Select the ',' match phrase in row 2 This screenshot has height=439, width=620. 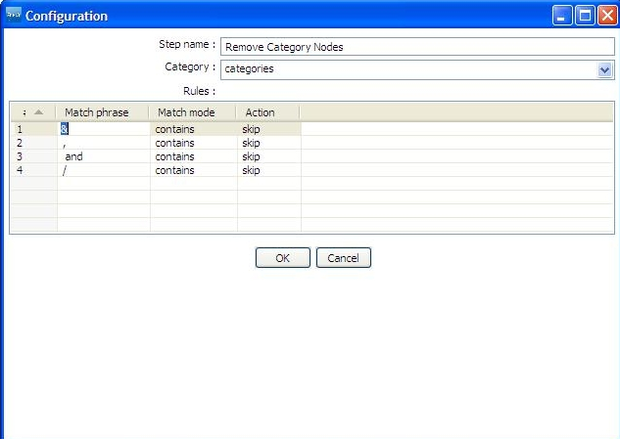coord(104,143)
